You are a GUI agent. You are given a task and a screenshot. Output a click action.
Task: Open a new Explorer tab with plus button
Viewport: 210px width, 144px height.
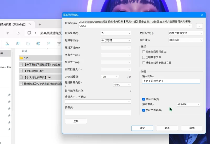click(x=40, y=24)
